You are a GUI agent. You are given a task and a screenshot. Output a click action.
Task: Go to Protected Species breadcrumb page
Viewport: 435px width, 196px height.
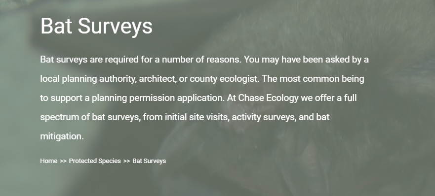[x=95, y=161]
